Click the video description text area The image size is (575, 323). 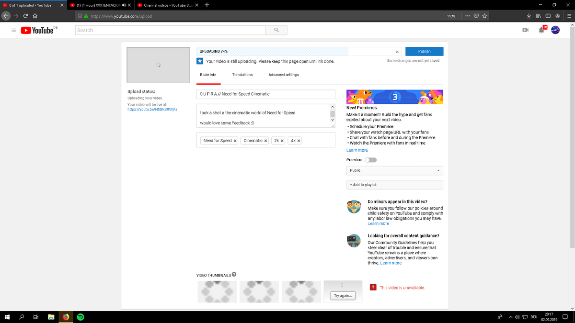tap(263, 116)
